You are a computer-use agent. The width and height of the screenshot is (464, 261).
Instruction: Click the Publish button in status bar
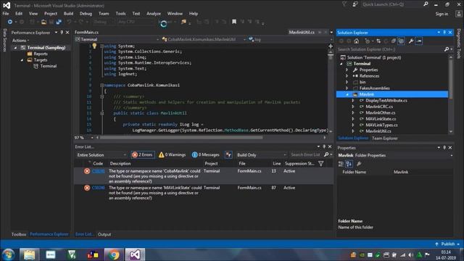pos(447,244)
